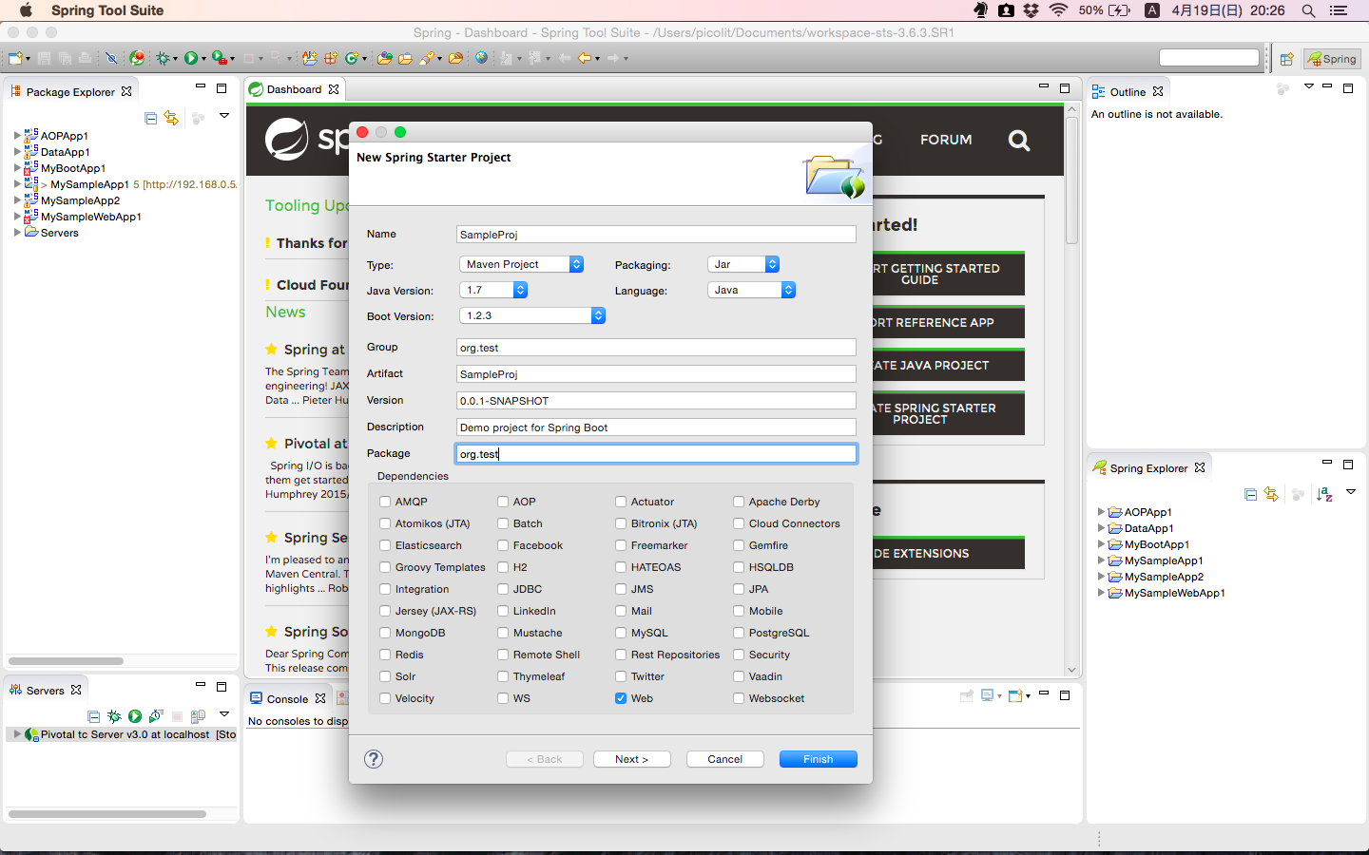
Task: Click into the Description text field
Action: 656,427
